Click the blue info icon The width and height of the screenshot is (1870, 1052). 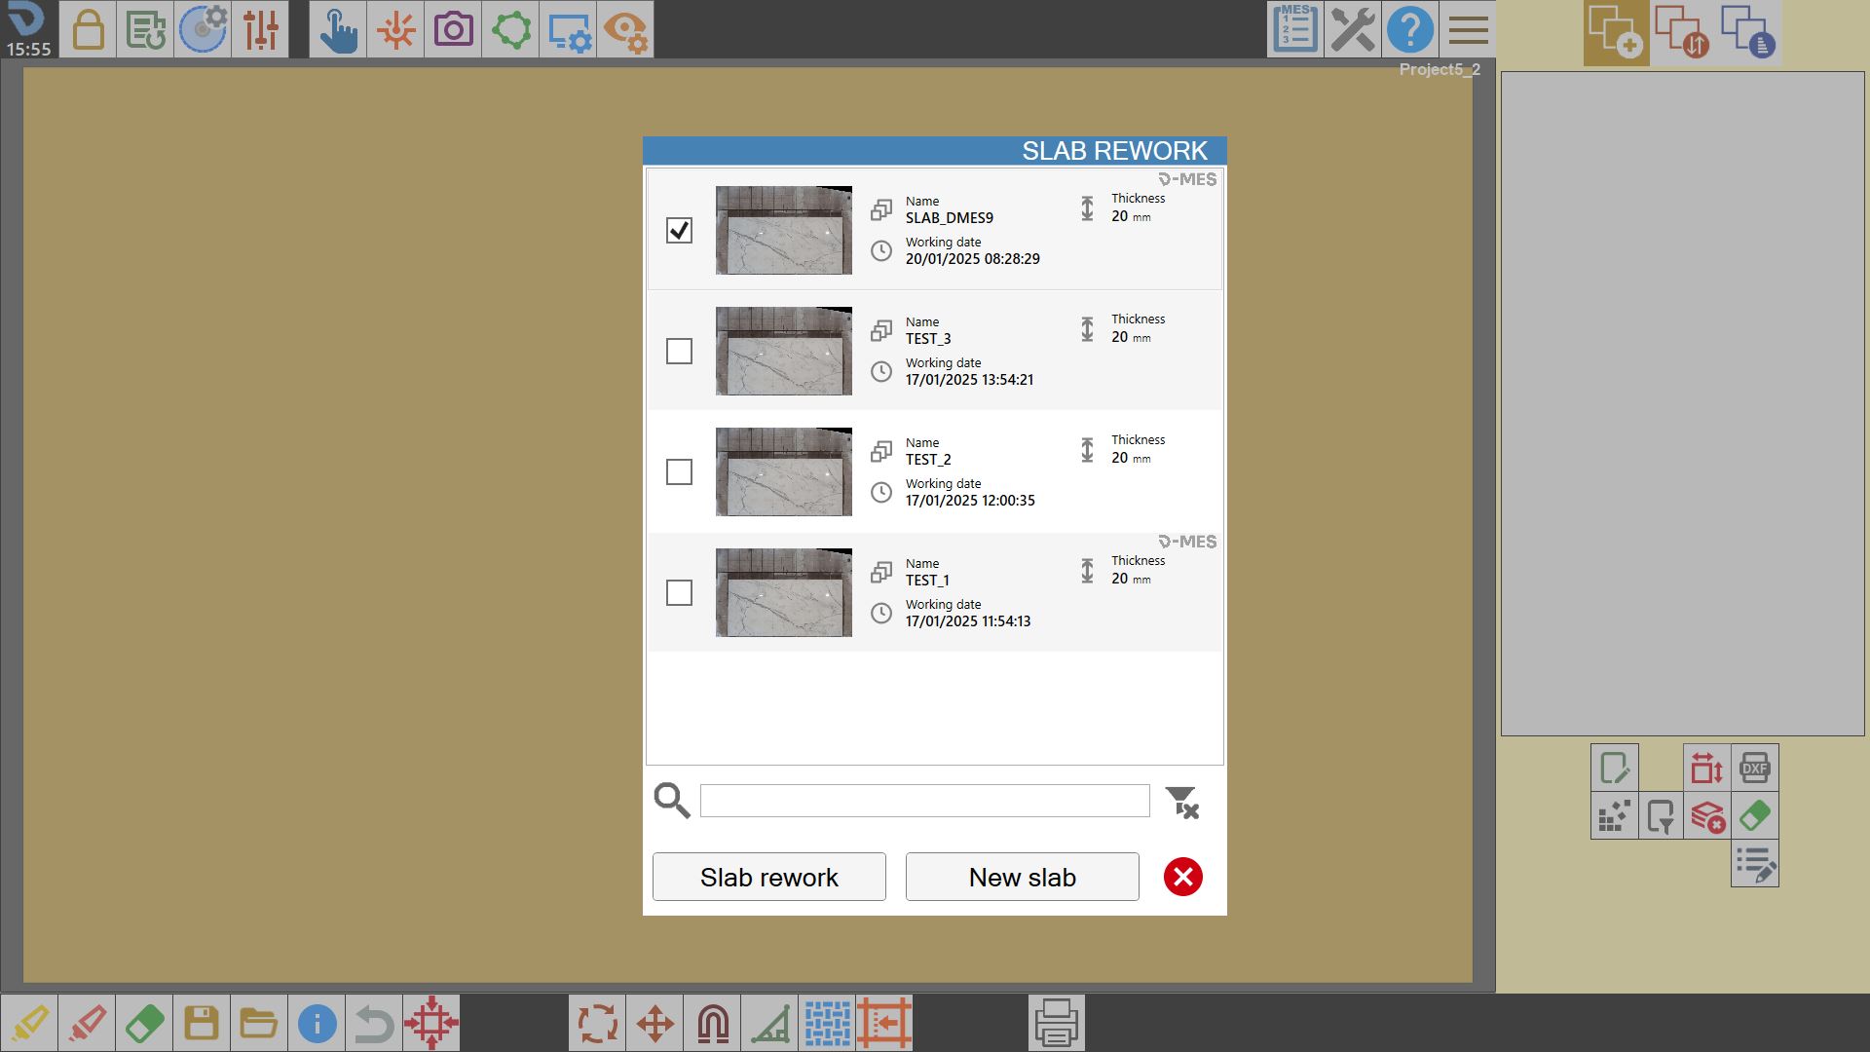click(317, 1023)
